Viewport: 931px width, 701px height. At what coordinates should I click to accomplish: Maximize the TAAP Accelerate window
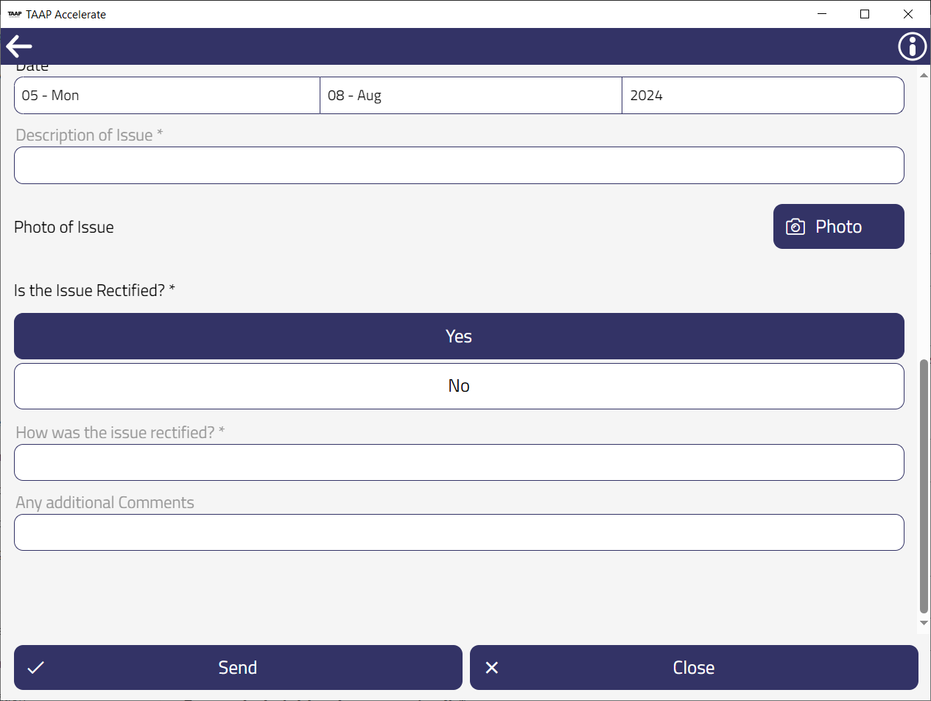click(865, 14)
